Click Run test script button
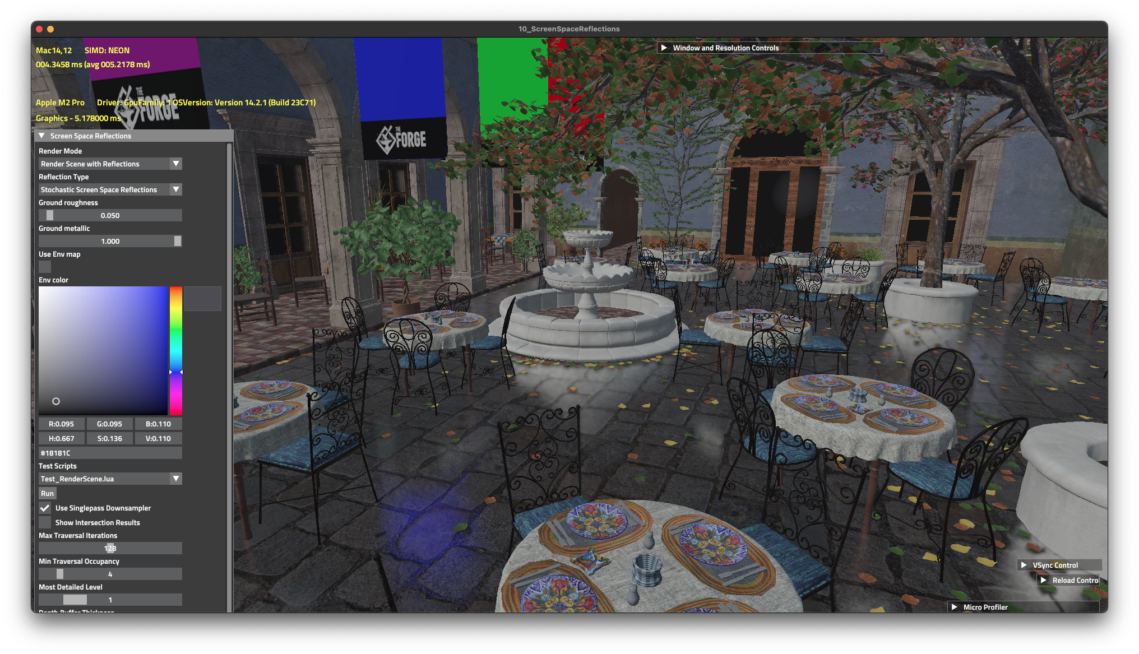1139x654 pixels. [47, 493]
